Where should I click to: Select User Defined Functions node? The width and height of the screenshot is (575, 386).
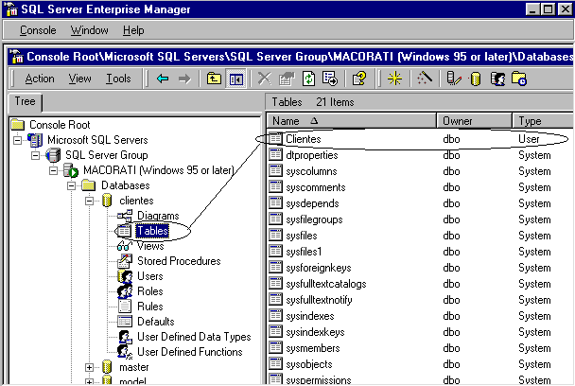[189, 352]
